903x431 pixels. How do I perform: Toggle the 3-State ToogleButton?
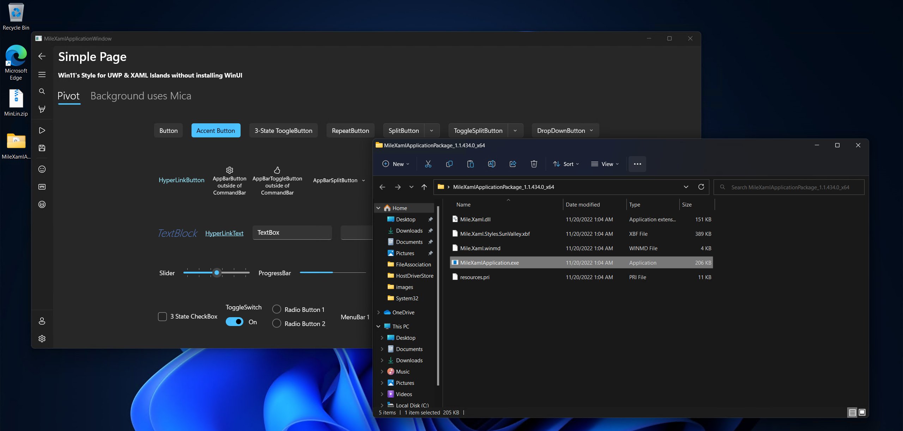tap(284, 131)
